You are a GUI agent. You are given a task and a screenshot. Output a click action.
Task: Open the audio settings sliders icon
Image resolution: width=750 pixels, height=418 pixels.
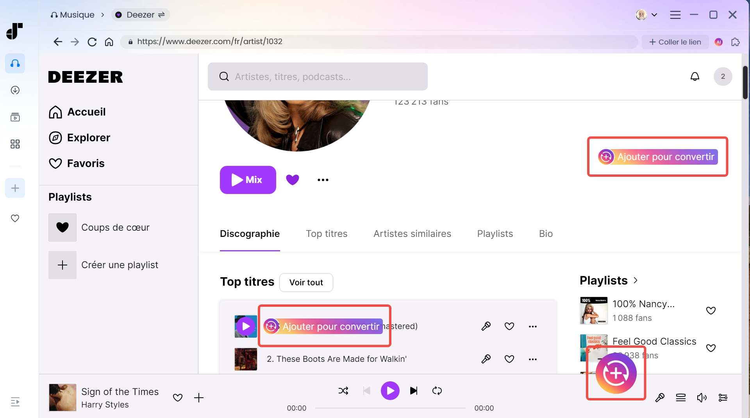click(x=723, y=398)
